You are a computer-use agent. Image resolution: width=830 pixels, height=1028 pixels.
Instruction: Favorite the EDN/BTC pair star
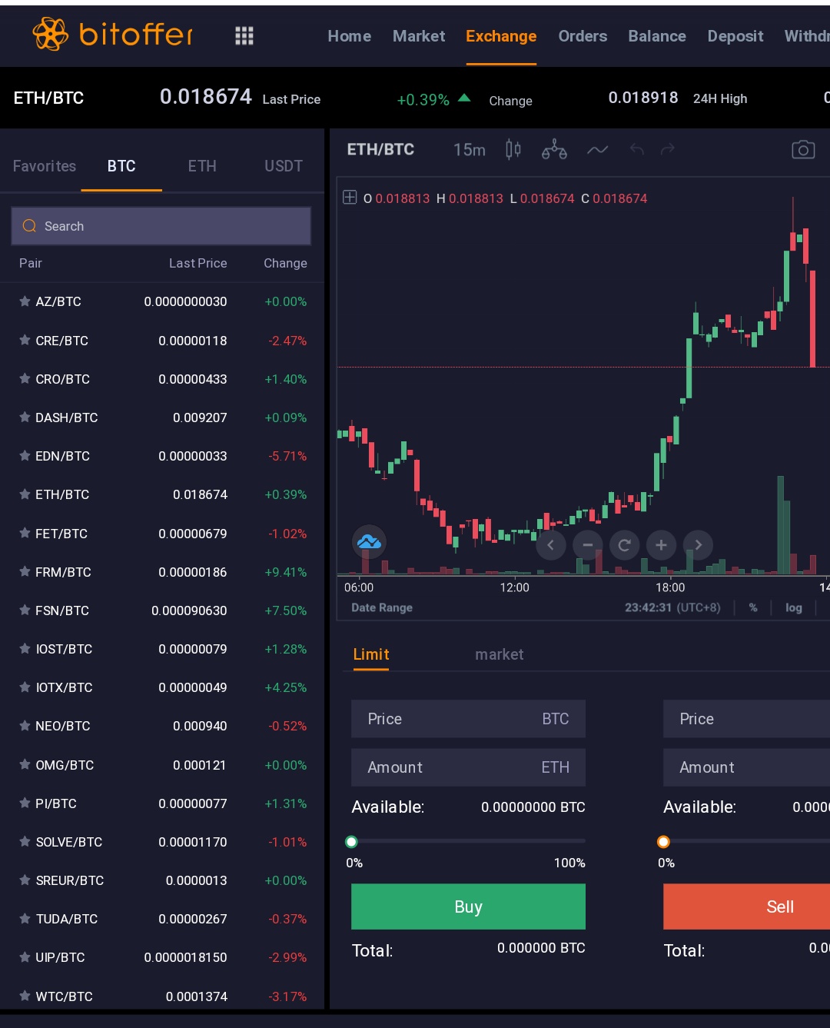(25, 455)
